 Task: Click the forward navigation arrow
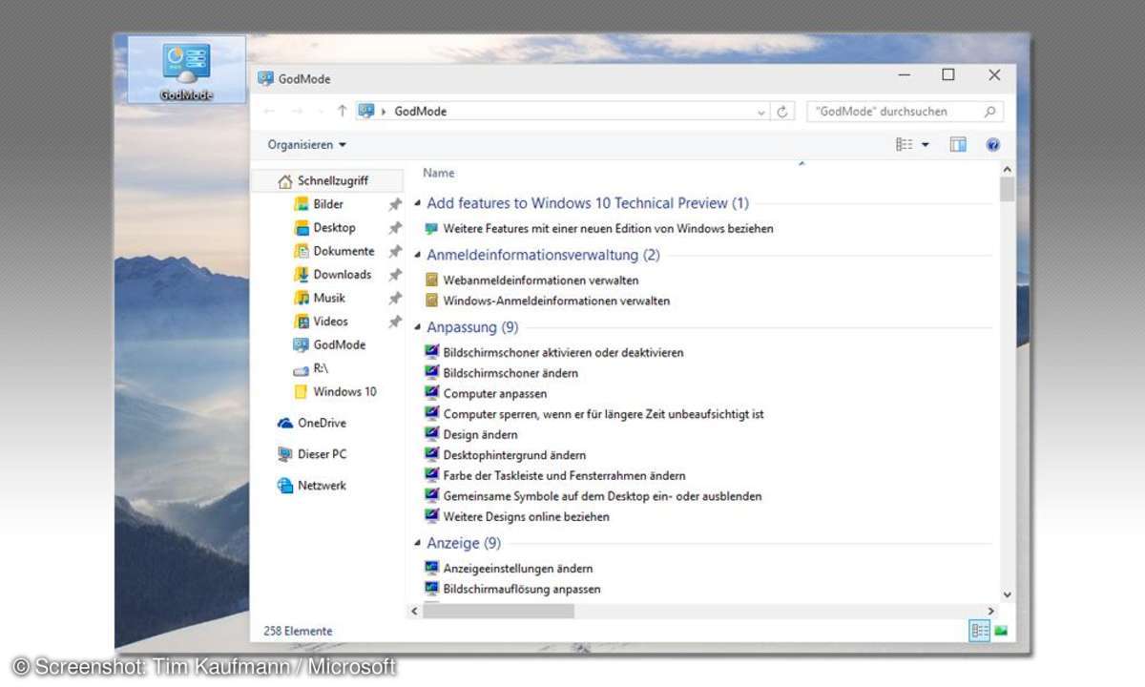point(297,112)
